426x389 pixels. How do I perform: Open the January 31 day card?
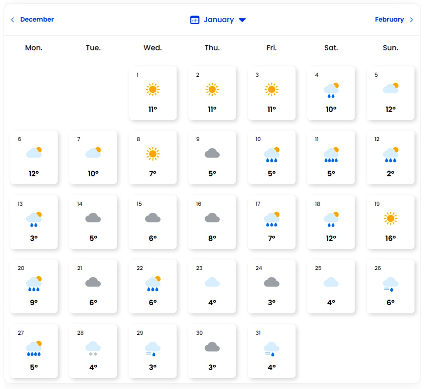pyautogui.click(x=271, y=351)
